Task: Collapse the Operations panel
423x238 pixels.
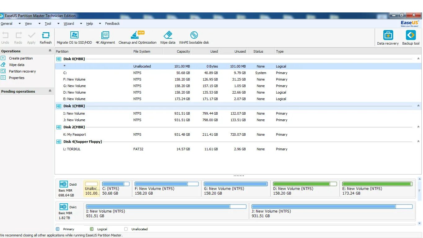Action: pos(50,51)
